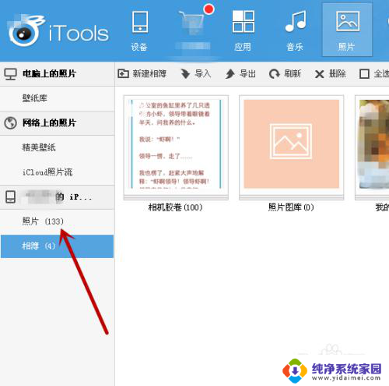Click the 照片图库 (0) label
The width and height of the screenshot is (389, 386).
coord(291,207)
